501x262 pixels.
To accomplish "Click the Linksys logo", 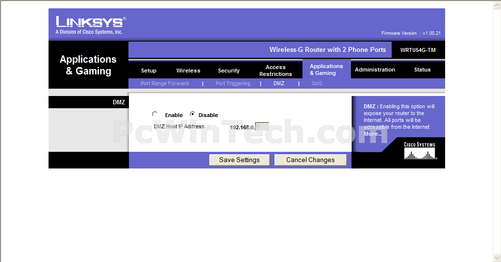I will (91, 25).
